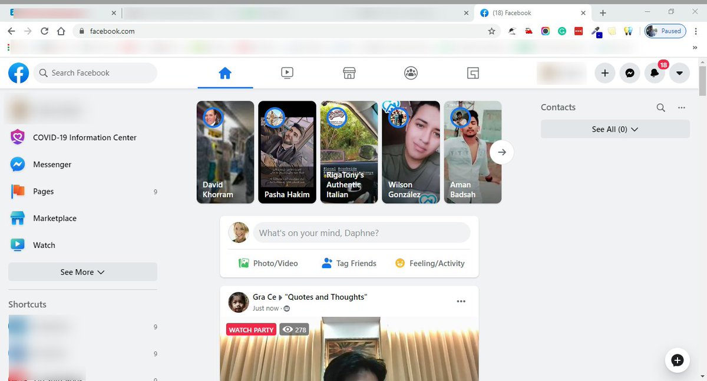Screen dimensions: 707x381
Task: Click the Paused Chrome profile button
Action: click(665, 31)
